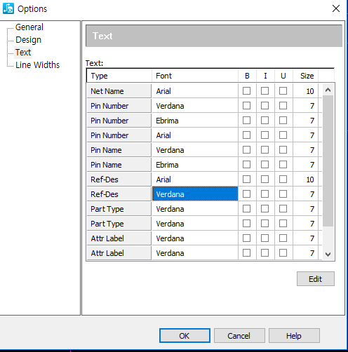The image size is (348, 352).
Task: Enable Bold checkbox for Net Name row
Action: pos(246,91)
